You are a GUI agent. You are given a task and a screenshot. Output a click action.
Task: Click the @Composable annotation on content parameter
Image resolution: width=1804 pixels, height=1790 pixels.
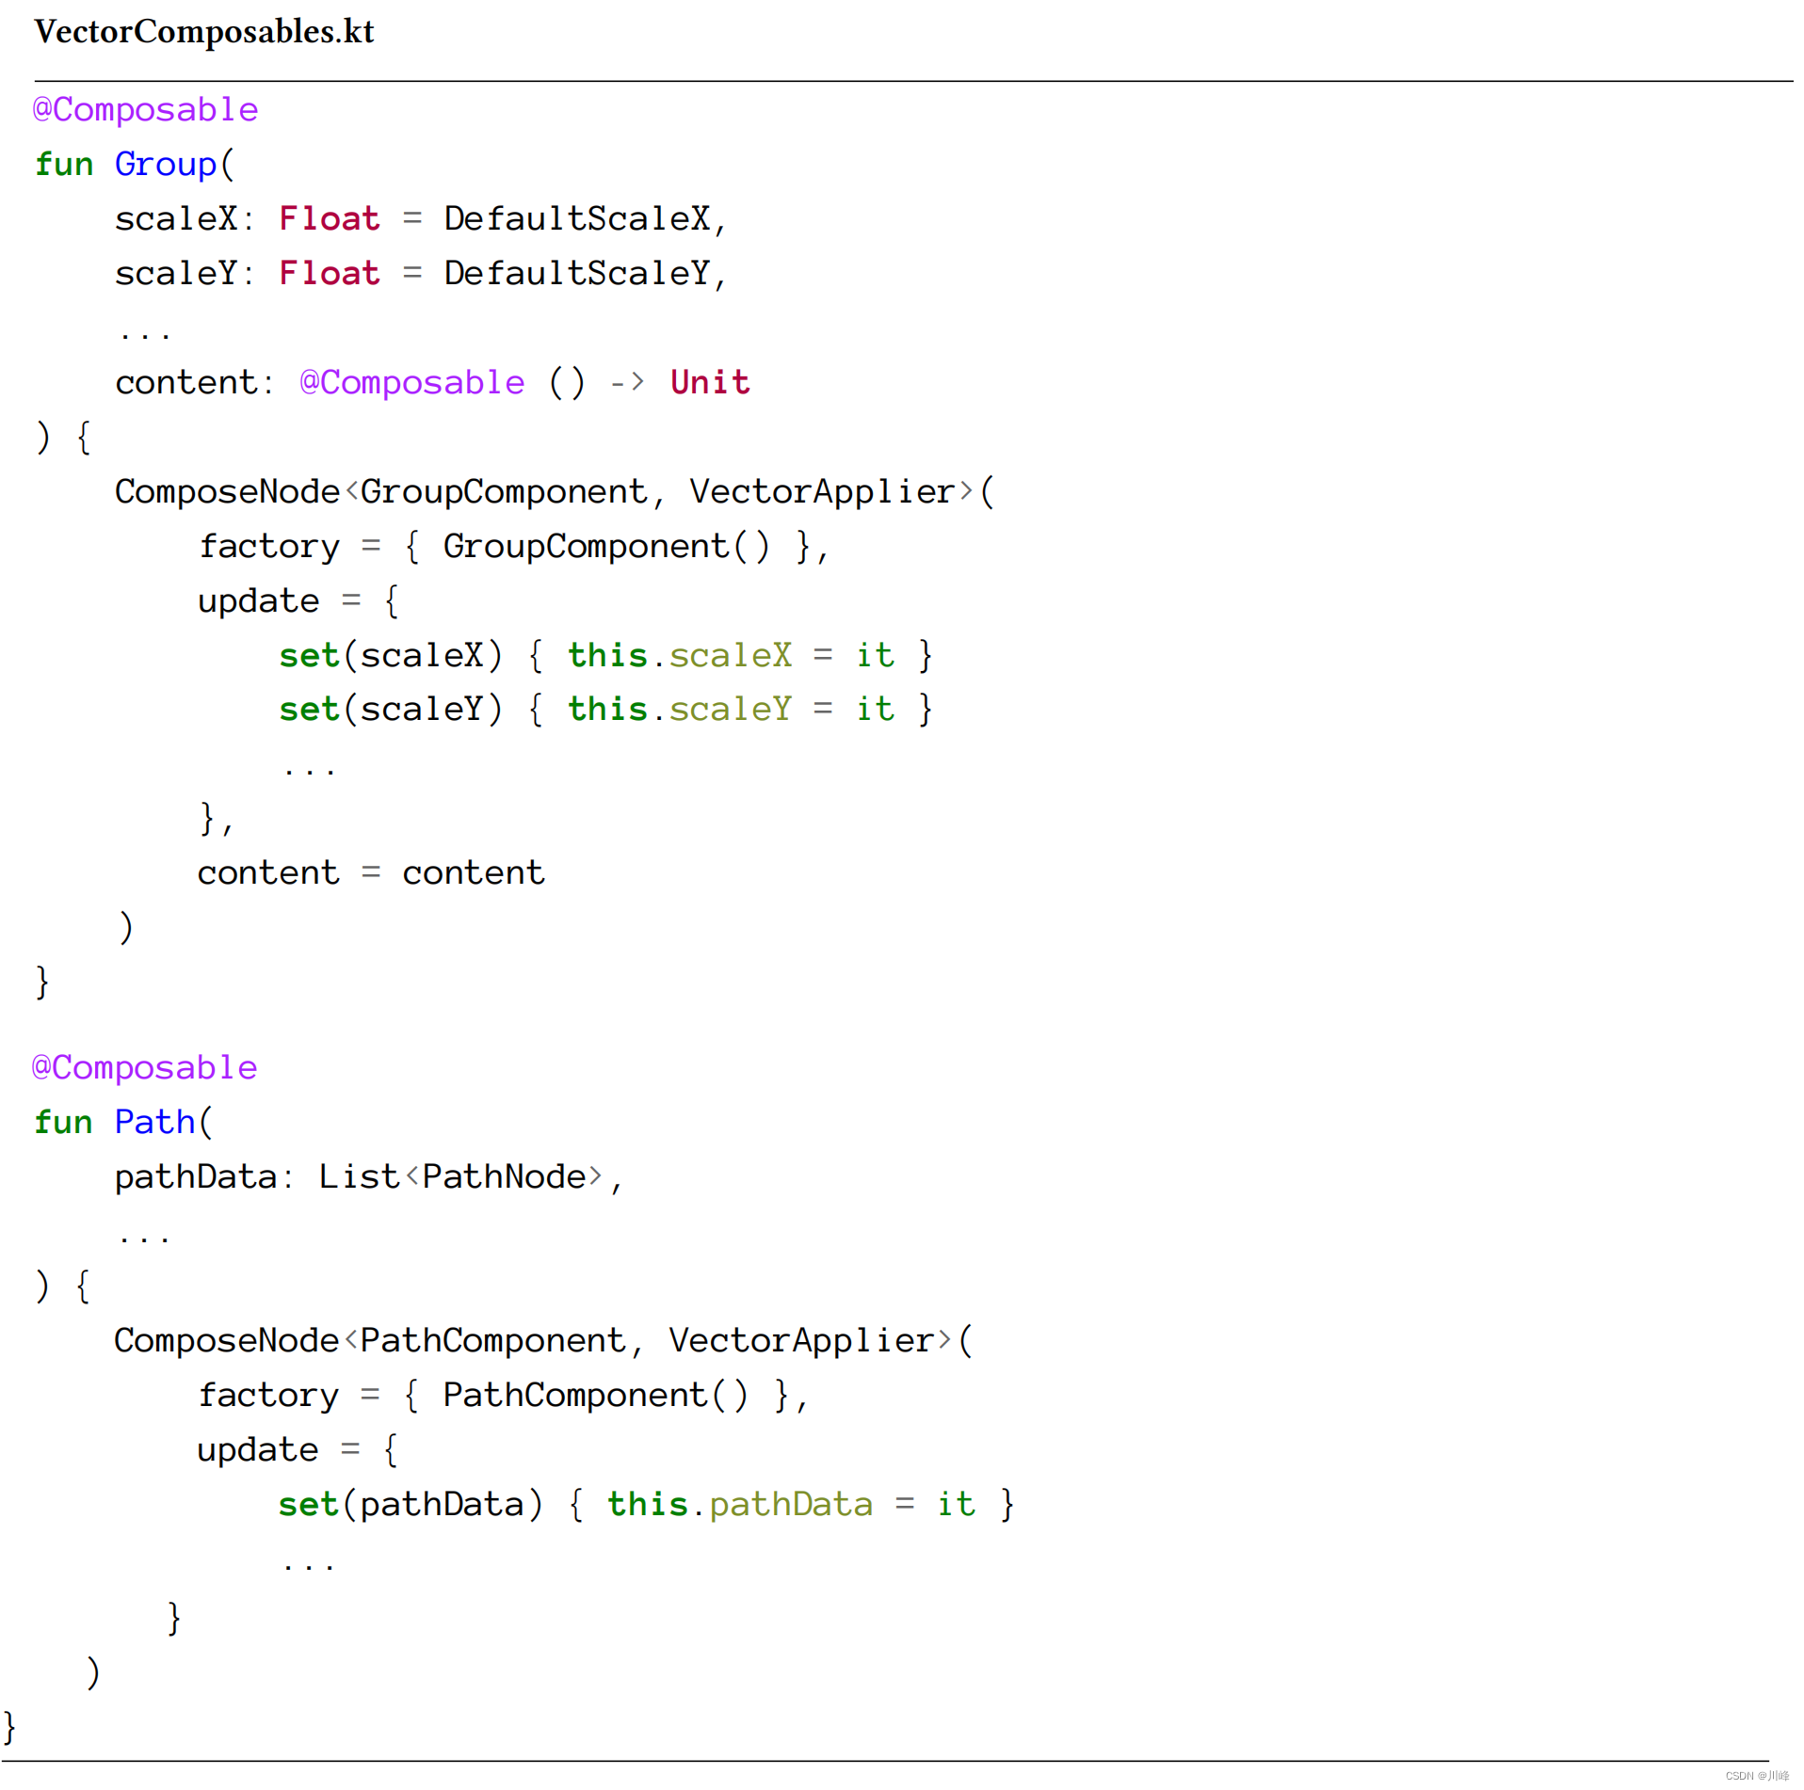[412, 383]
